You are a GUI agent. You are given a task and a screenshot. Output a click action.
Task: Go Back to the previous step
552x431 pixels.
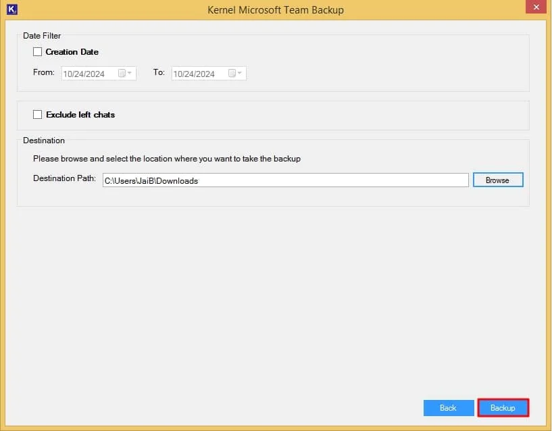click(449, 408)
